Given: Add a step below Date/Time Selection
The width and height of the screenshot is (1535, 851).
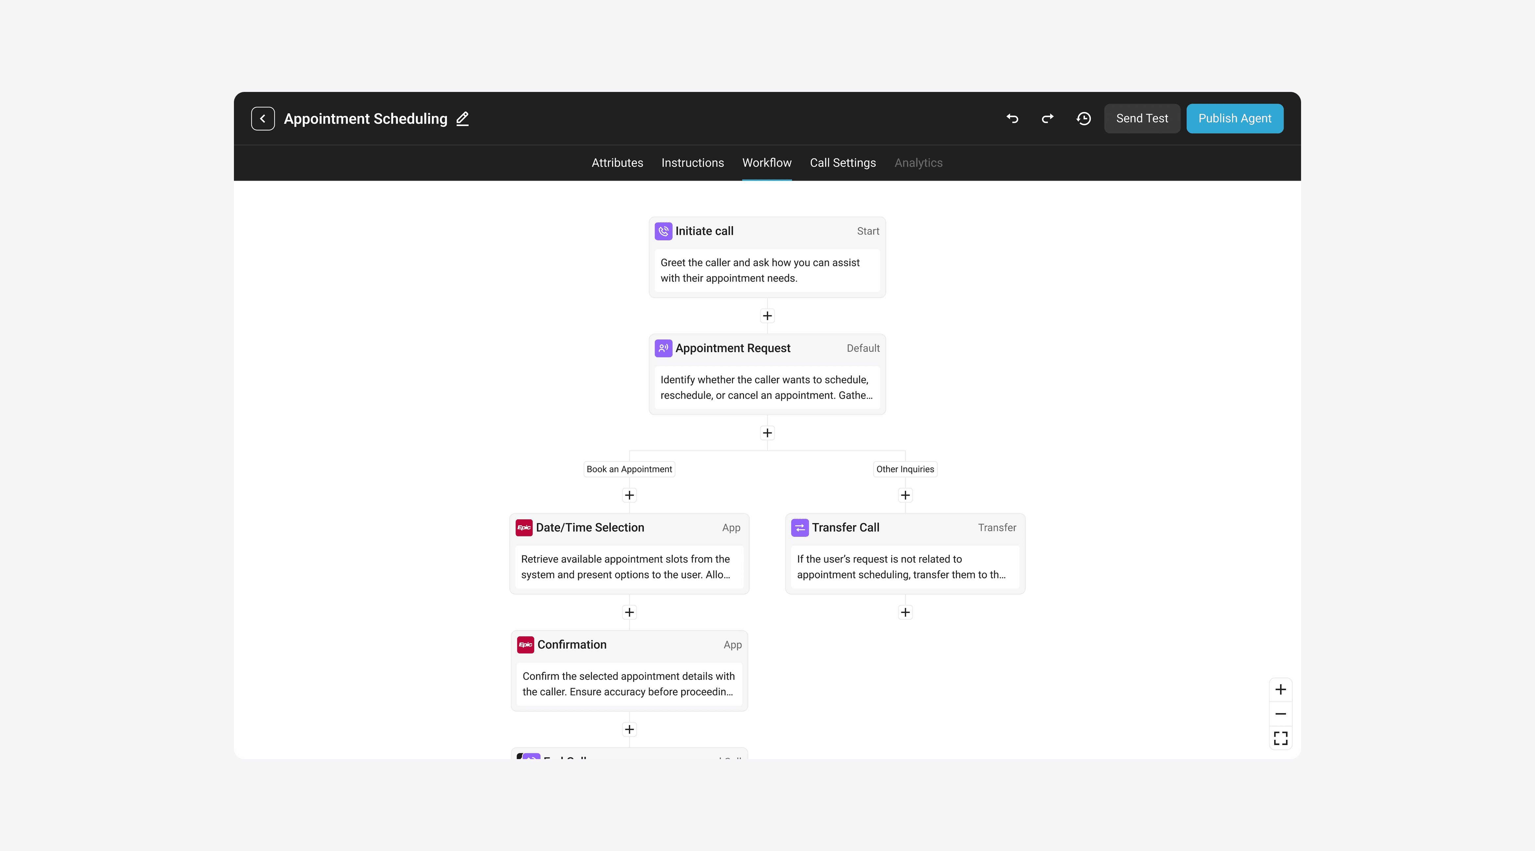Looking at the screenshot, I should 629,612.
